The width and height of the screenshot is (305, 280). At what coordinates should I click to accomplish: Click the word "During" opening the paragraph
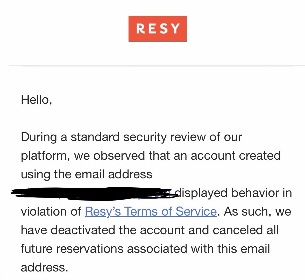pyautogui.click(x=39, y=137)
